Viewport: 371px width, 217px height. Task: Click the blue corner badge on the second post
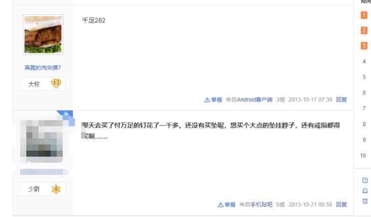coord(66,116)
